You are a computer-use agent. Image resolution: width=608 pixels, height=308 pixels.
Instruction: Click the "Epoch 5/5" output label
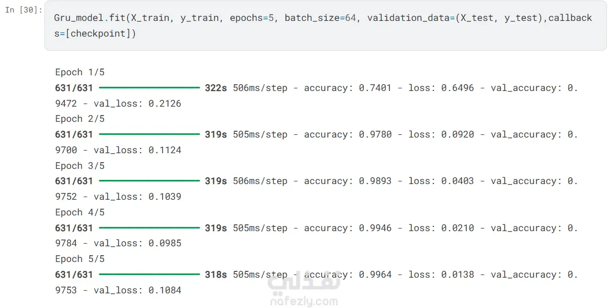[80, 259]
